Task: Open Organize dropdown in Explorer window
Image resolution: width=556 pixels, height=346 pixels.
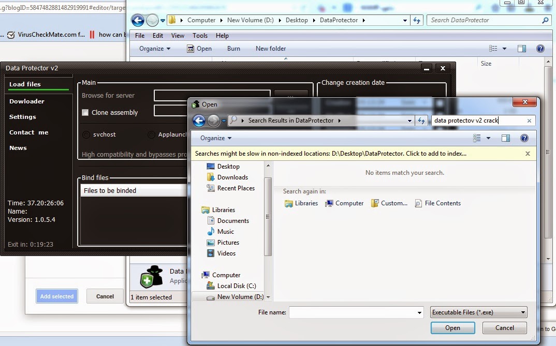Action: 155,49
